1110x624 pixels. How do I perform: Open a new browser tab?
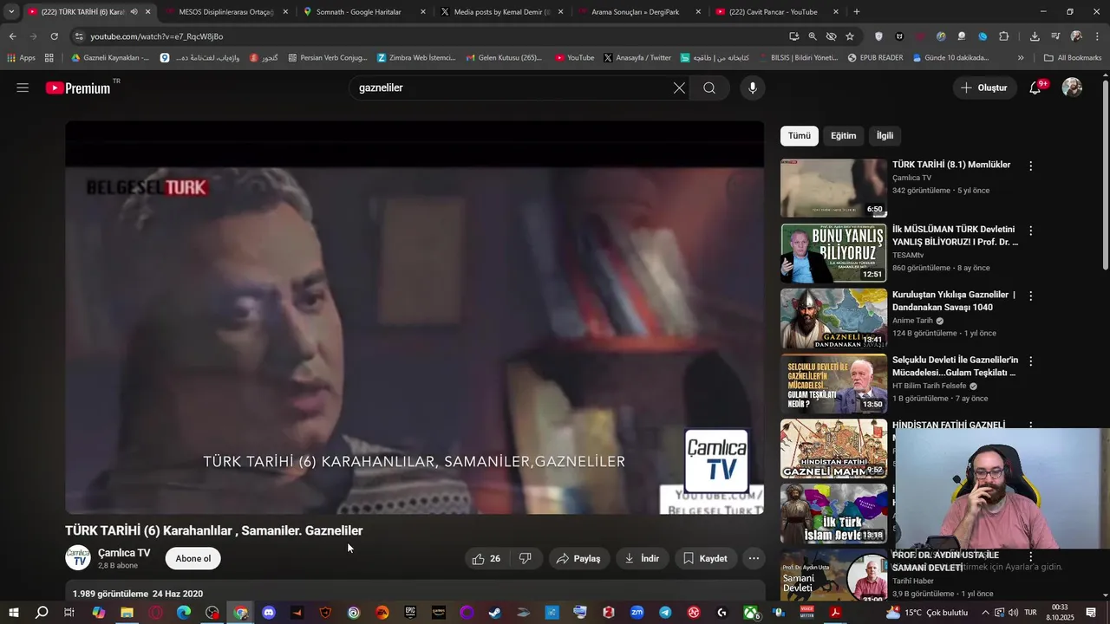pos(857,12)
